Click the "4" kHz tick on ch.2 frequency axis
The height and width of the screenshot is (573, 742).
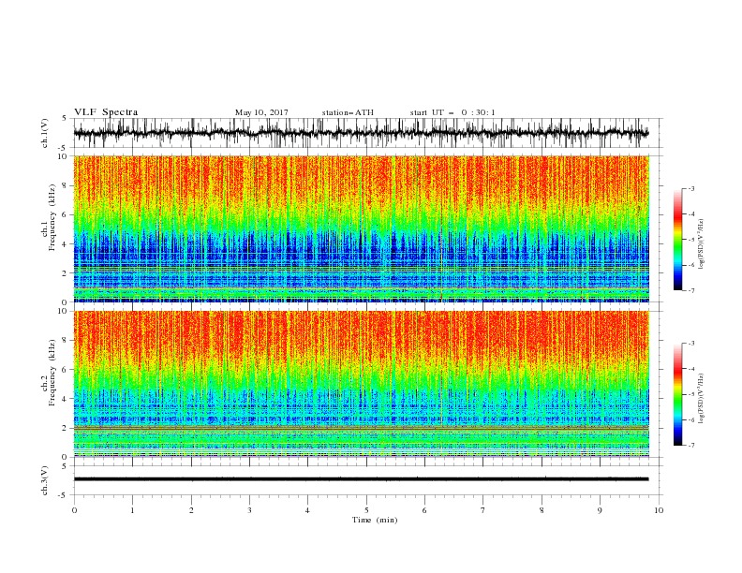[65, 399]
